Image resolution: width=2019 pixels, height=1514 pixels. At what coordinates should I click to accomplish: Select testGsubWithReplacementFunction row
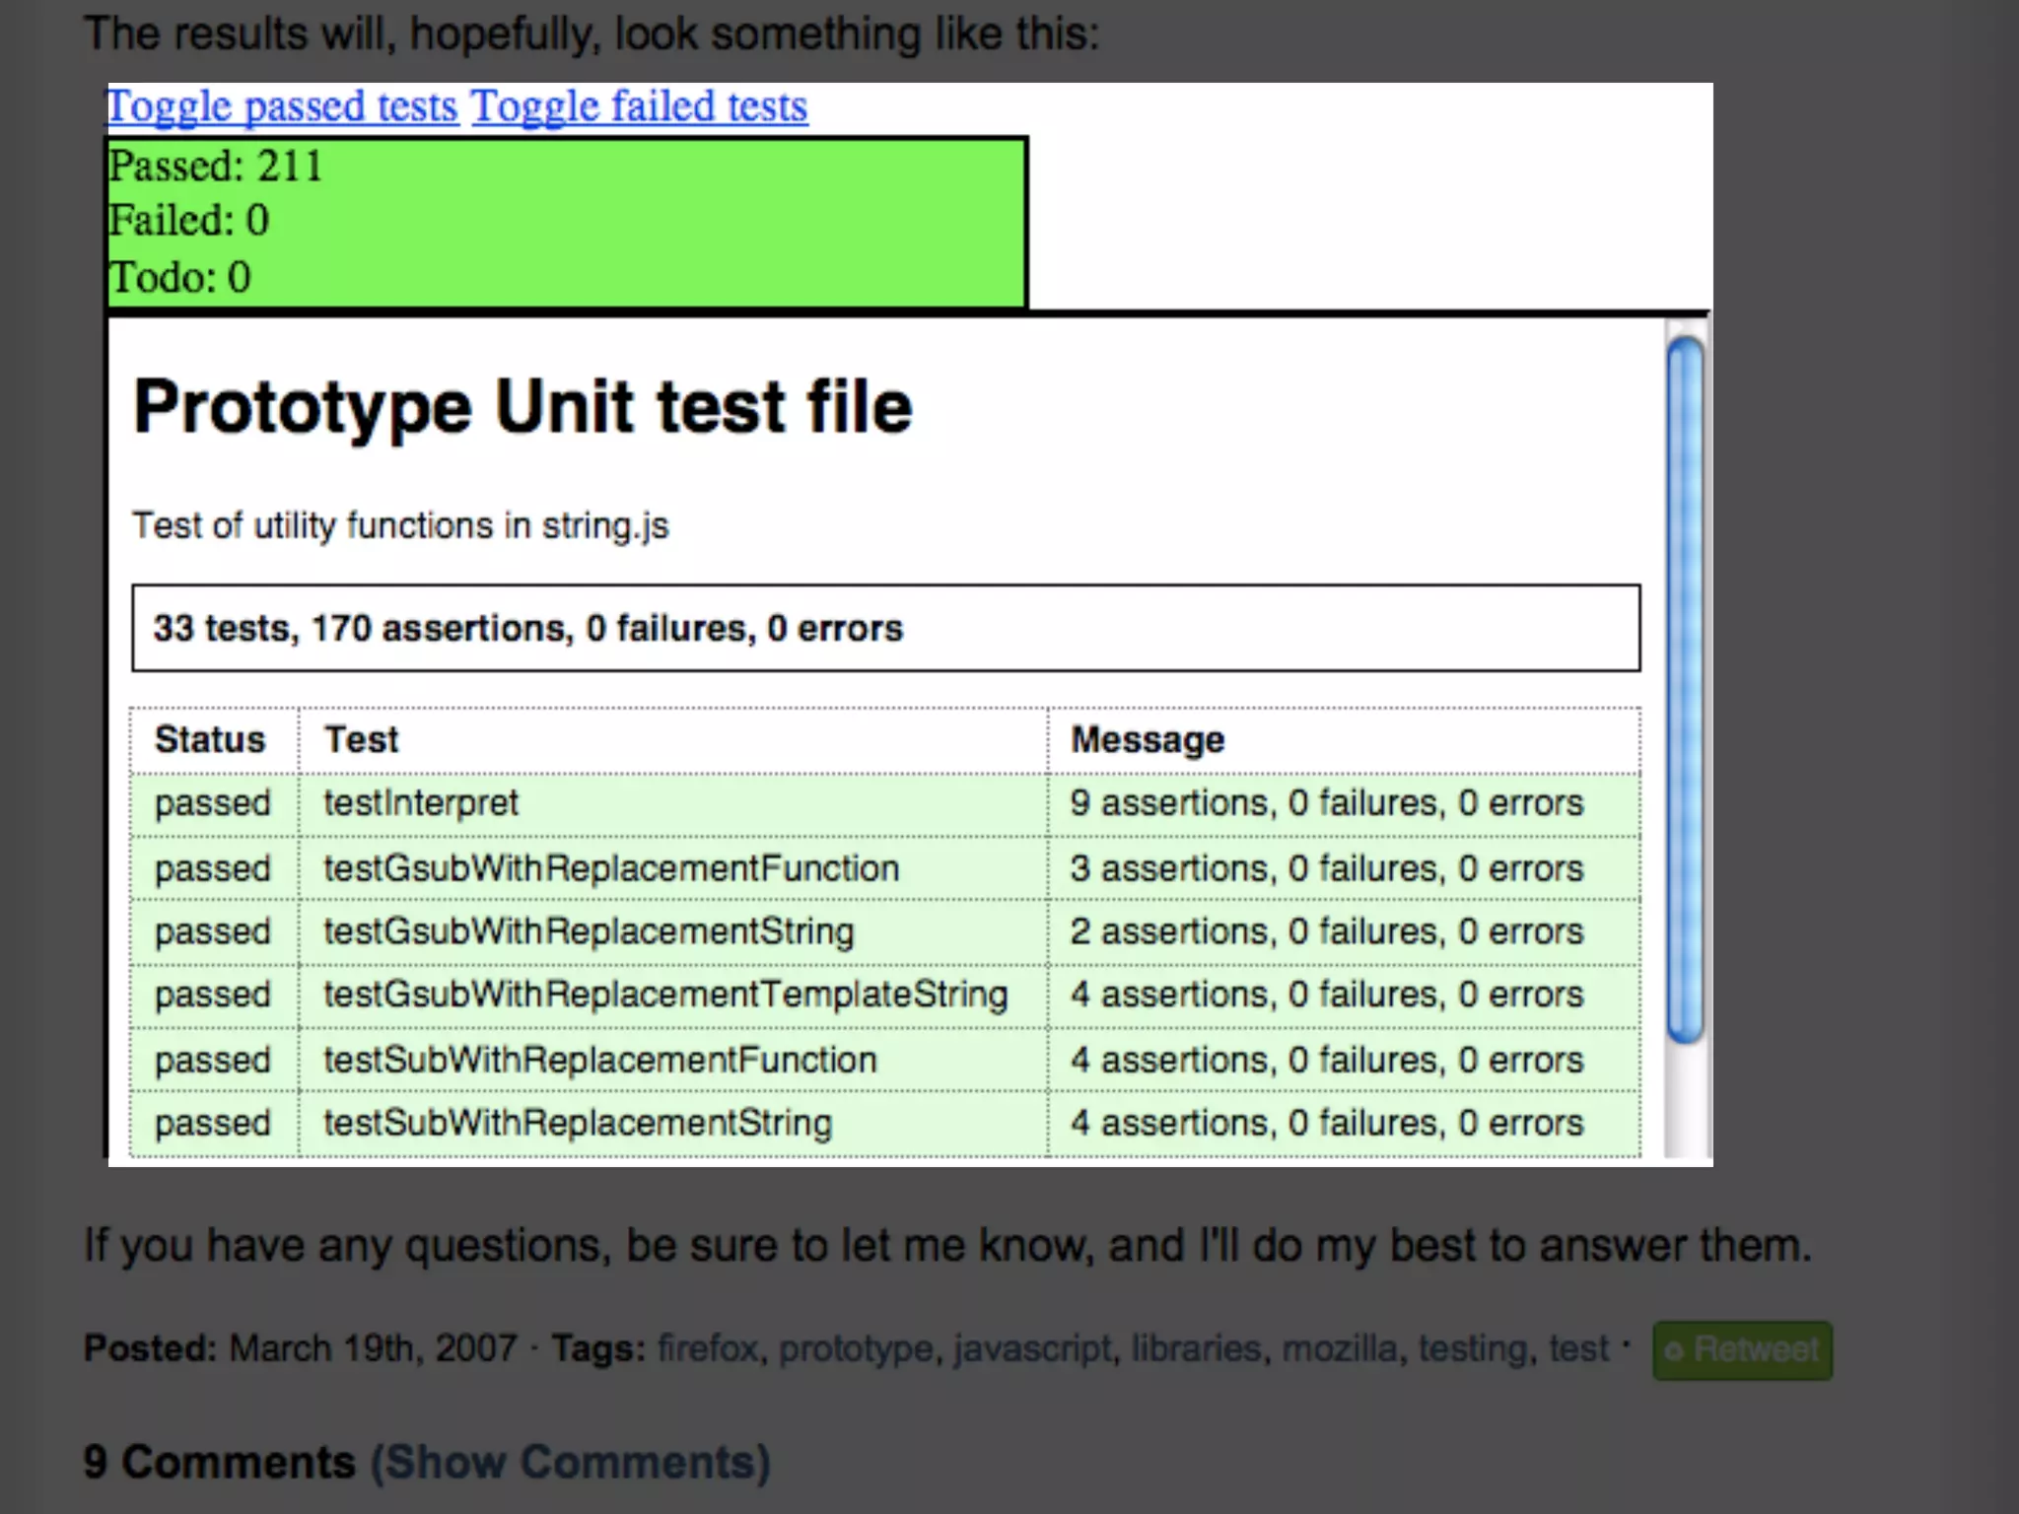coord(611,868)
